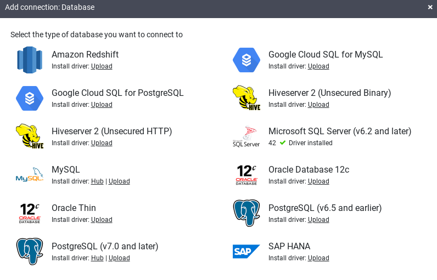Select the Hiveserver 2 (Unsecured HTTP) title
Viewport: 437px width, 280px height.
click(111, 132)
